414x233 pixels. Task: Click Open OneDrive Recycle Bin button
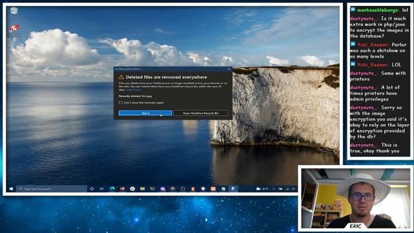[201, 113]
